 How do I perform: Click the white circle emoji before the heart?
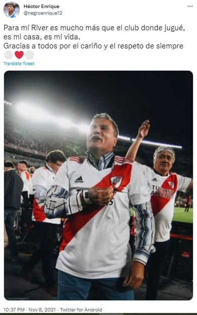9,55
